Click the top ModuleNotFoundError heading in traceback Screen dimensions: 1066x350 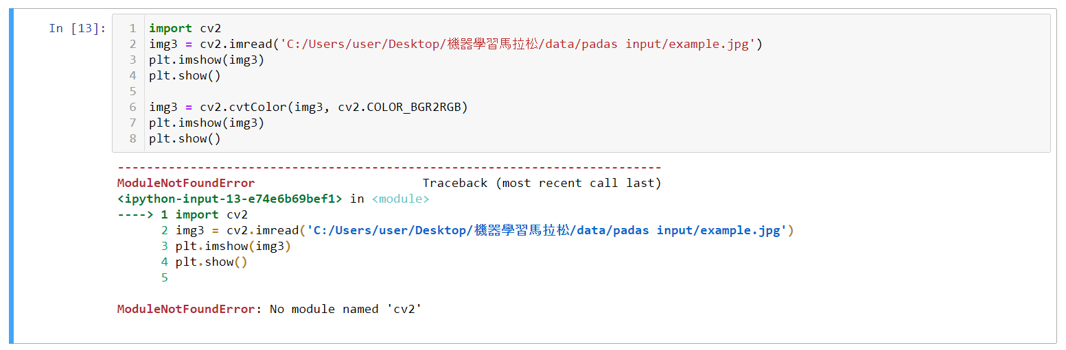[x=186, y=183]
